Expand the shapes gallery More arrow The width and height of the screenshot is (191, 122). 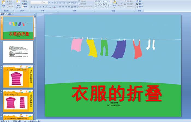[x=111, y=7]
